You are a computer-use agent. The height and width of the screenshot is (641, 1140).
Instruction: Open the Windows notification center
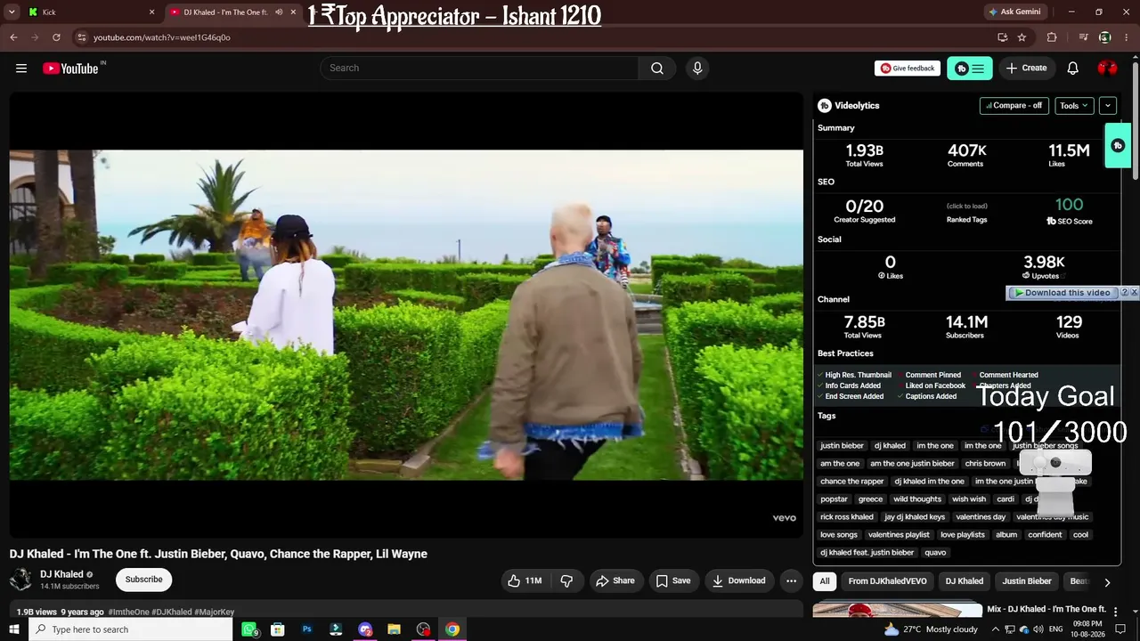(1120, 629)
